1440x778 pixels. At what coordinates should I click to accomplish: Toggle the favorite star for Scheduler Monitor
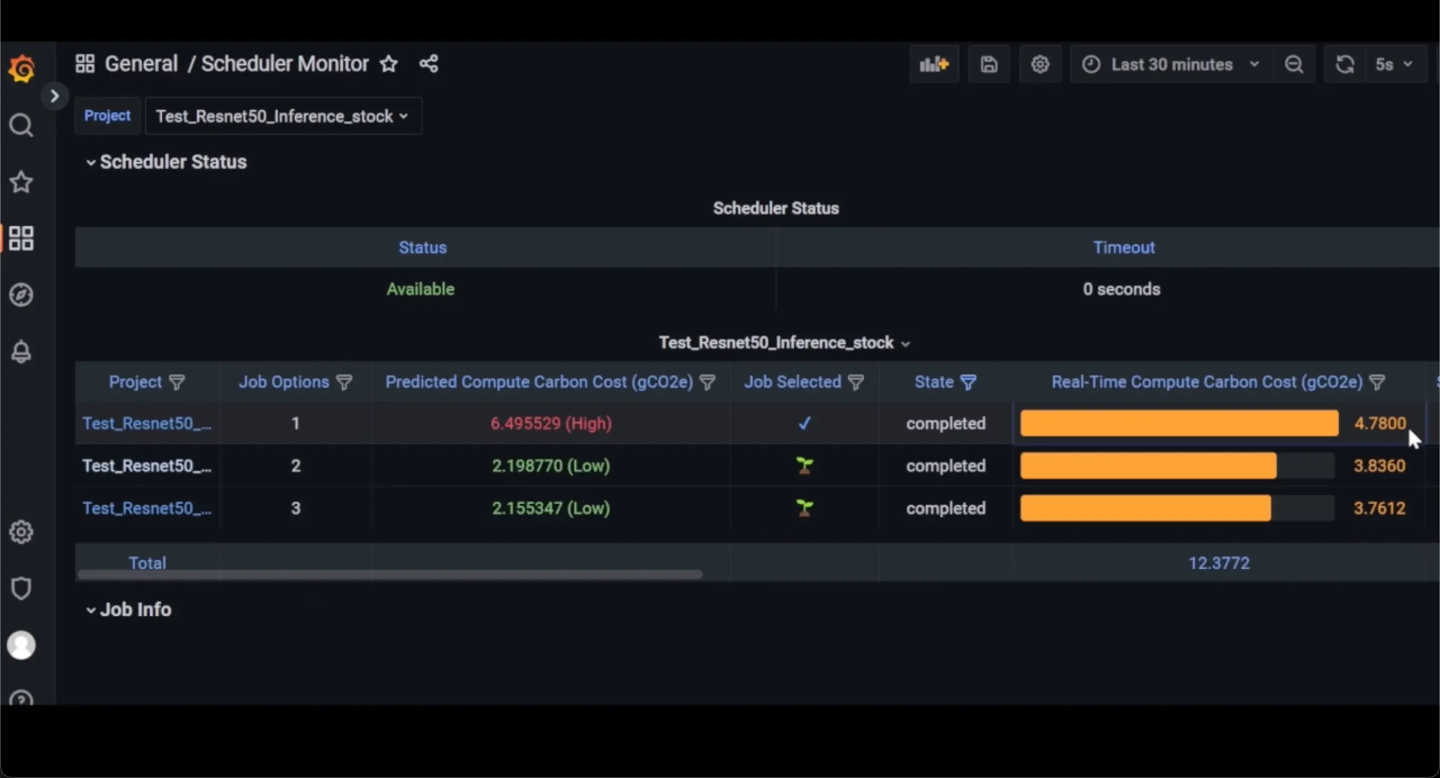click(x=389, y=64)
